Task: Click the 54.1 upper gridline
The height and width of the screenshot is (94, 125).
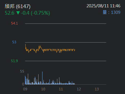Action: pyautogui.click(x=66, y=23)
